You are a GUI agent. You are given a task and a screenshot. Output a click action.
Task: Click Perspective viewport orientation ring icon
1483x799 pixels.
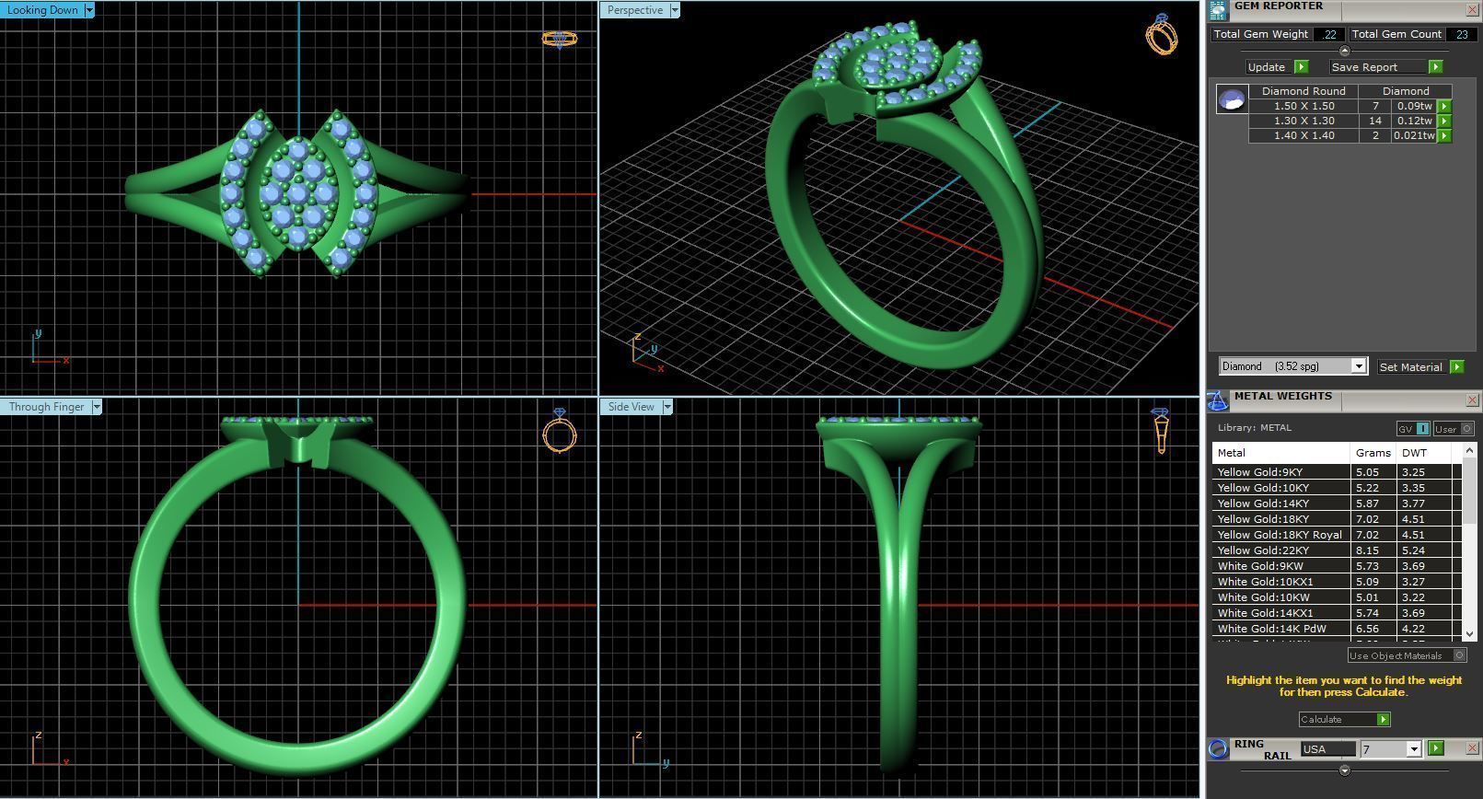pos(1162,34)
